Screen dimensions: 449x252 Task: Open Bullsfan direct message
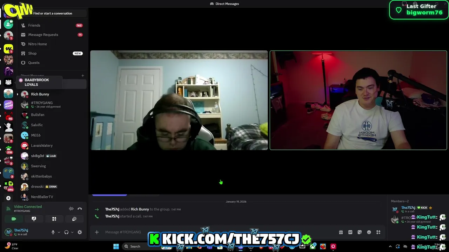coord(53,115)
